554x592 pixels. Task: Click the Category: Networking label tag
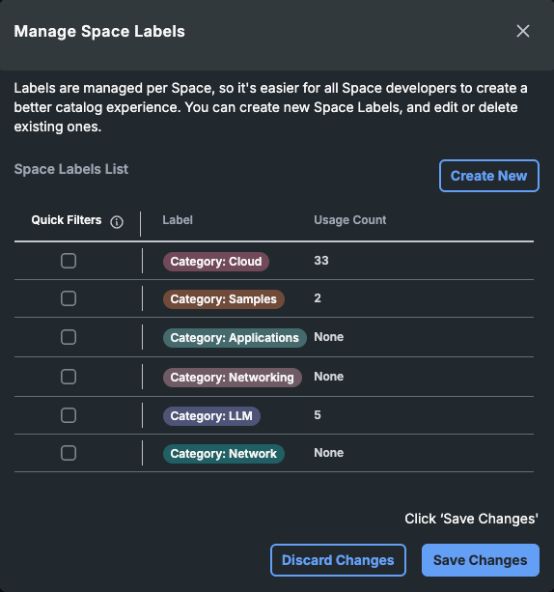[232, 378]
